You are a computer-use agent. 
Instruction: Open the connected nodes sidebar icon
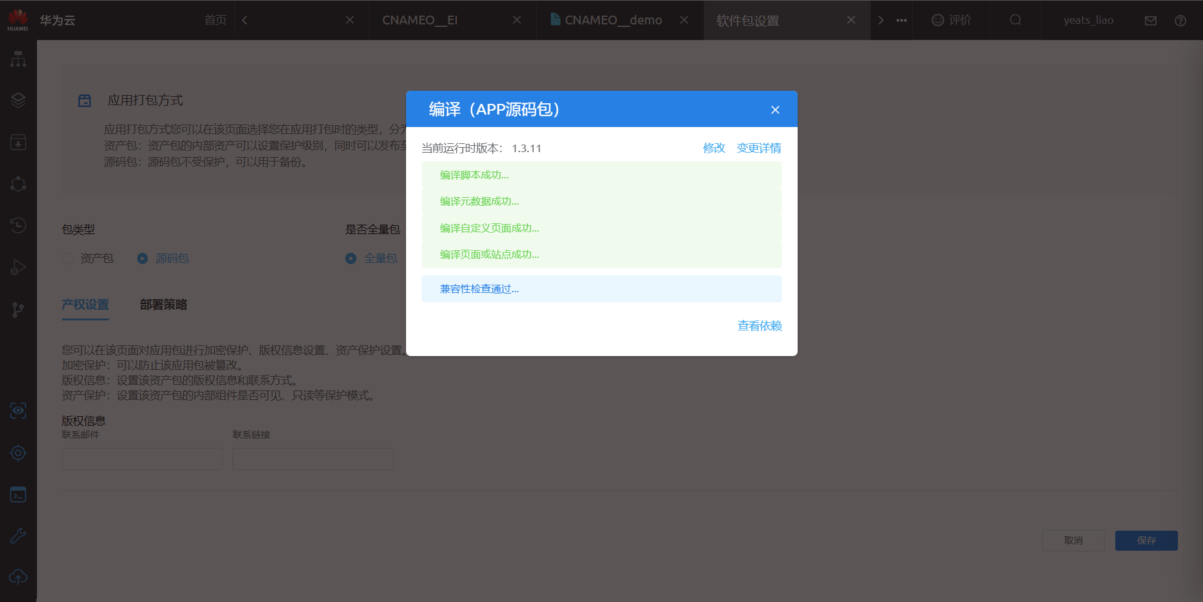pos(18,184)
